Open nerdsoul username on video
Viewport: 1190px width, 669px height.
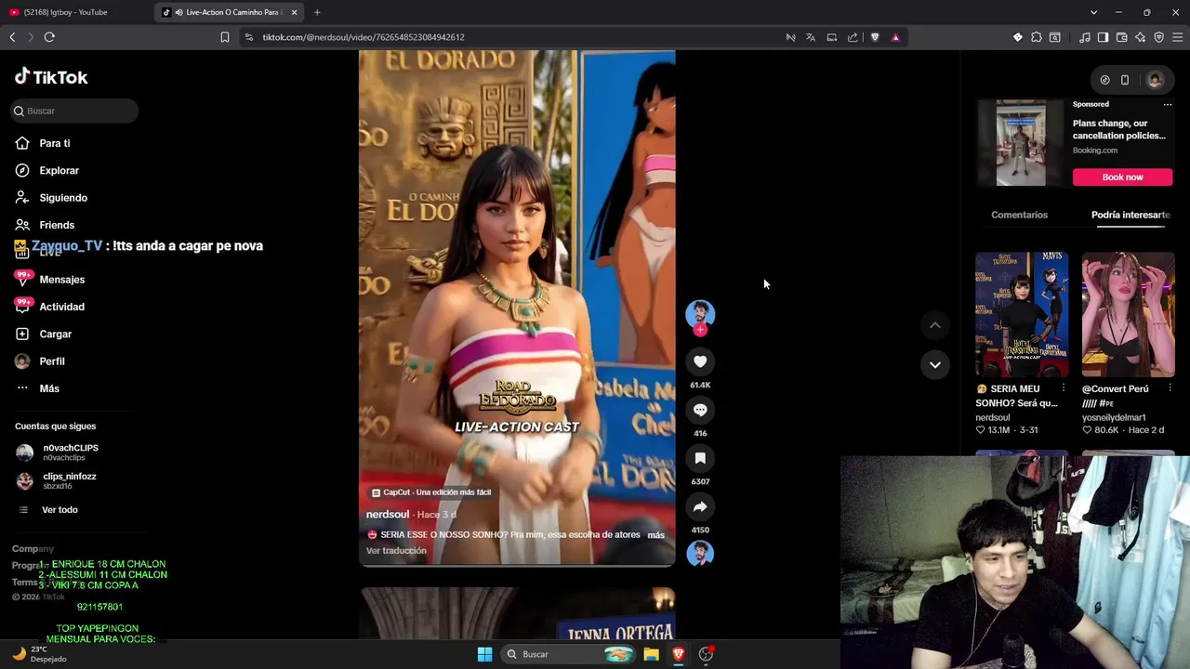(388, 514)
